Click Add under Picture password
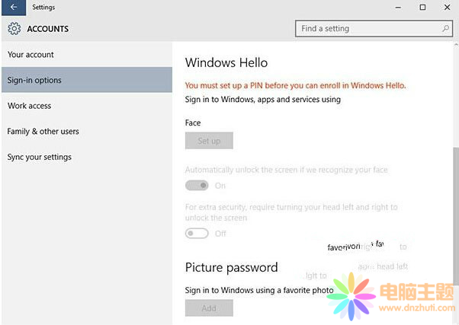The image size is (459, 325). tap(209, 307)
